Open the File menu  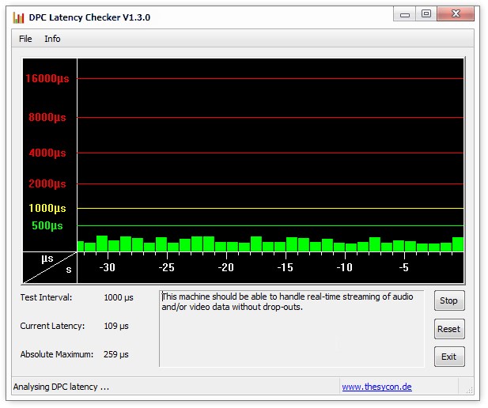[25, 39]
